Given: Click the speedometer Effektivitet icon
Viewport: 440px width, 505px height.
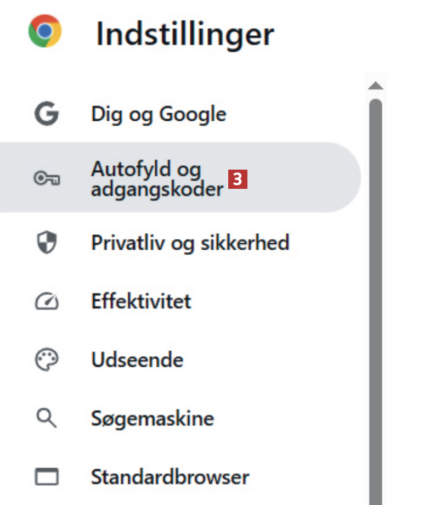Looking at the screenshot, I should (47, 301).
